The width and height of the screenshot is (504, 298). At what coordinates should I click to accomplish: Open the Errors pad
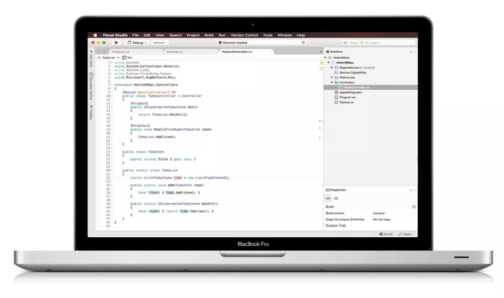(x=386, y=234)
